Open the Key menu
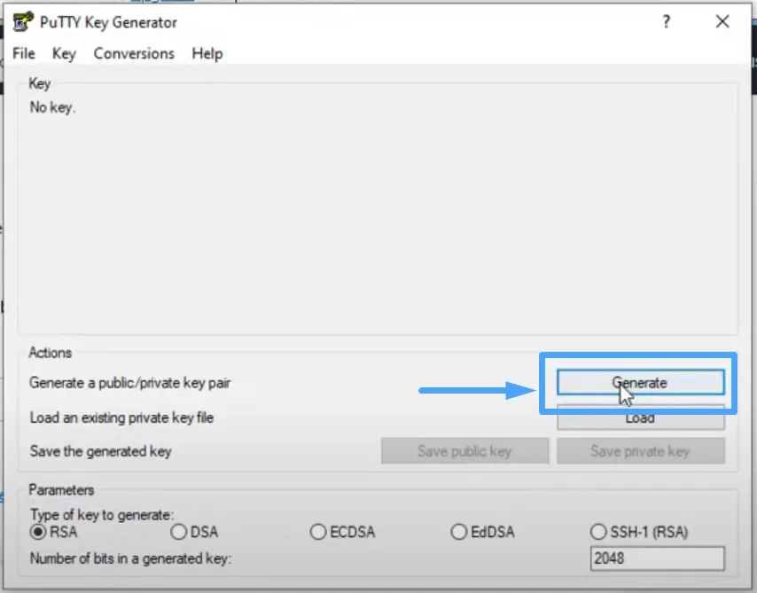Screen dimensions: 757x593 [x=64, y=53]
